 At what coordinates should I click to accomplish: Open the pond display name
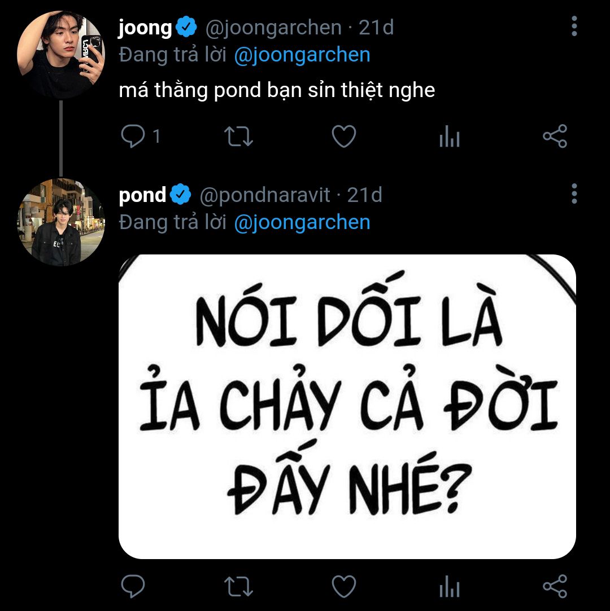click(x=142, y=195)
